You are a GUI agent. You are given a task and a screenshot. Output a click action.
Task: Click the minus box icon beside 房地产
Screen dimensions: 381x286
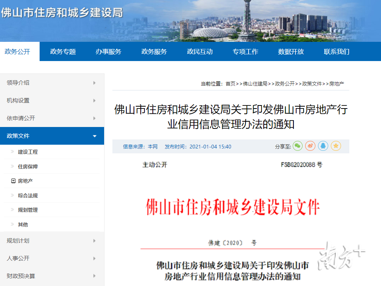13,181
